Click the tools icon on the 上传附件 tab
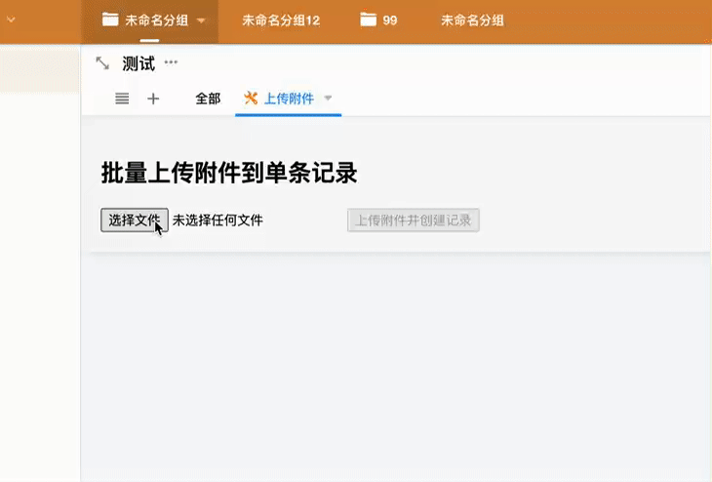Screen dimensions: 712x482 coord(251,98)
